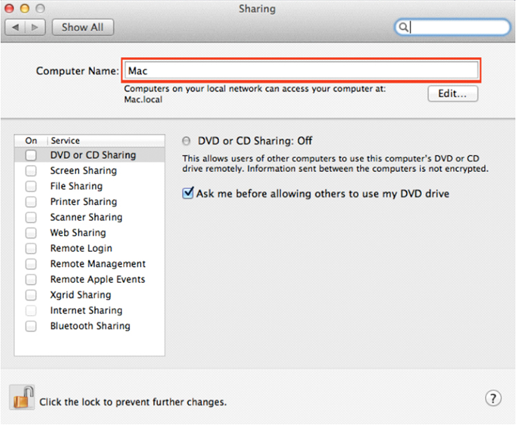Select Internet Sharing service row

point(90,310)
